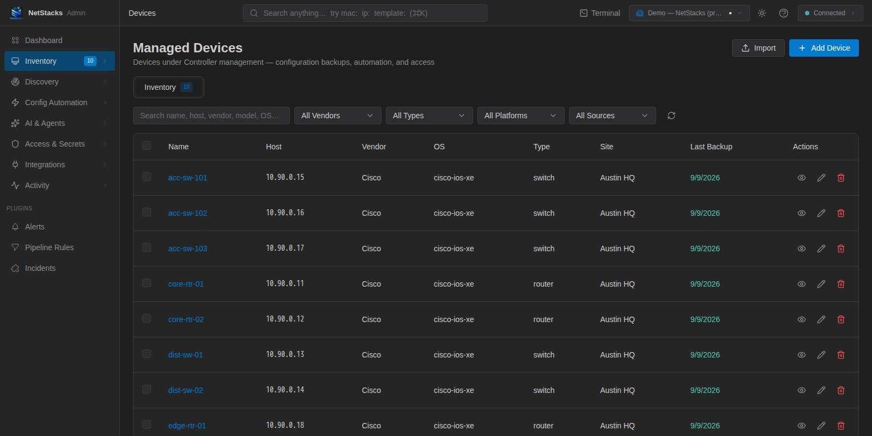Open Discovery in the sidebar

click(59, 82)
